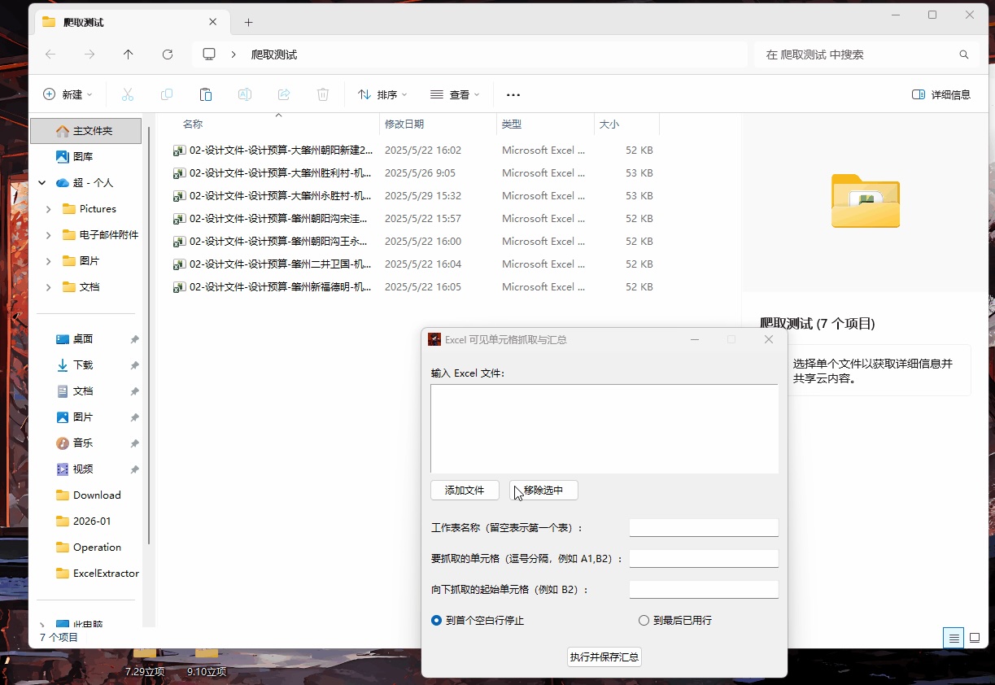Click the Refresh icon in the address bar
This screenshot has height=685, width=995.
167,54
